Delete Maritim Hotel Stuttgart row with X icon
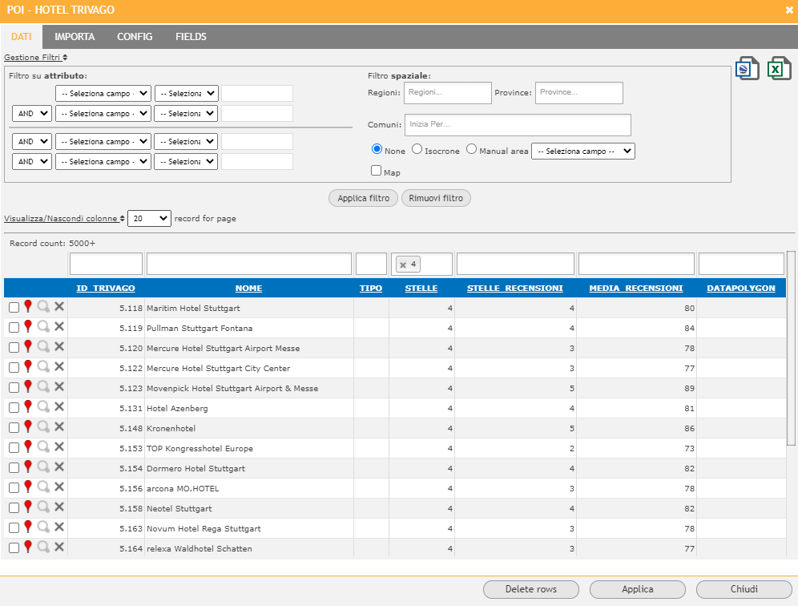Viewport: 798px width, 606px height. coord(59,306)
